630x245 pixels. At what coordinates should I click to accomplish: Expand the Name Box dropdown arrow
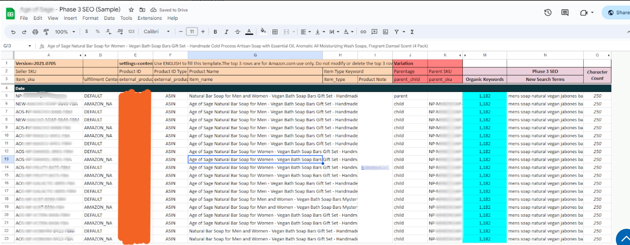pyautogui.click(x=30, y=46)
